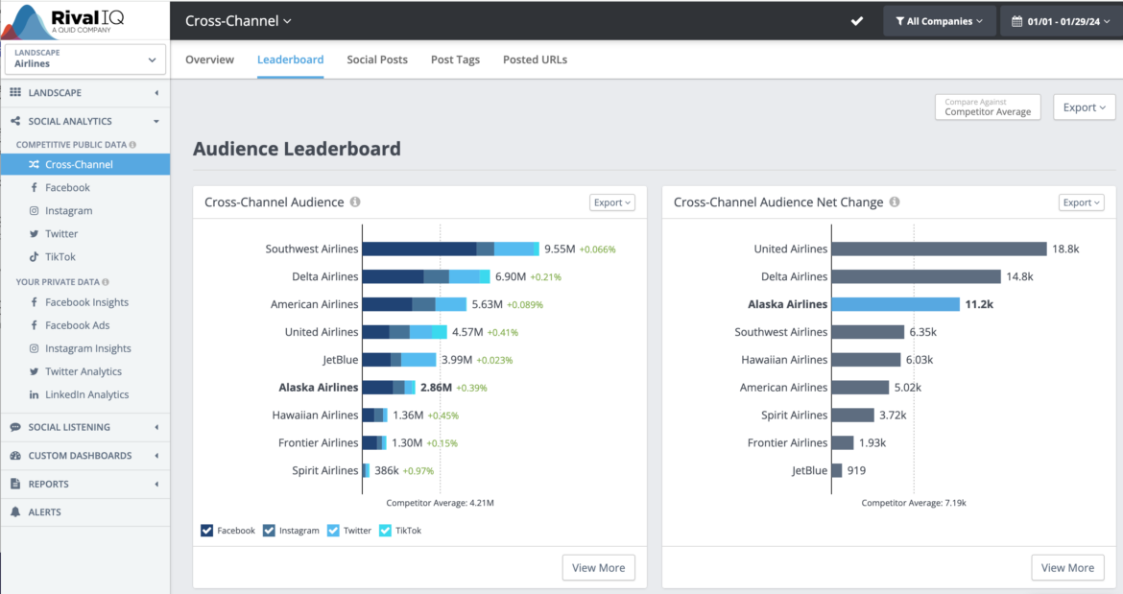Open the Cross-Channel view switcher dropdown
1123x594 pixels.
[238, 20]
